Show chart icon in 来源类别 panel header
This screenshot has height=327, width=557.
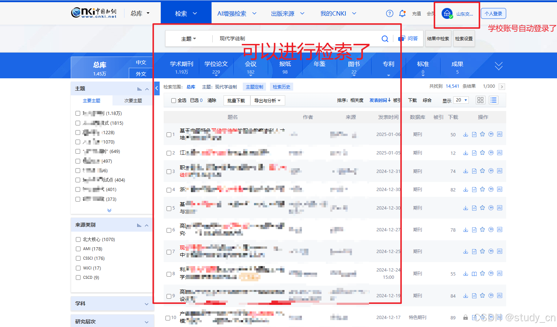pos(139,225)
